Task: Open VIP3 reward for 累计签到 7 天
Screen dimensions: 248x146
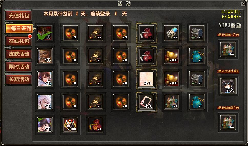Action: click(x=228, y=49)
